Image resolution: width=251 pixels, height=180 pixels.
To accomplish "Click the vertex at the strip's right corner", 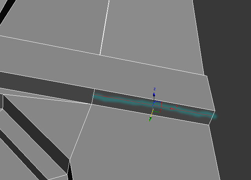I will point(215,110).
